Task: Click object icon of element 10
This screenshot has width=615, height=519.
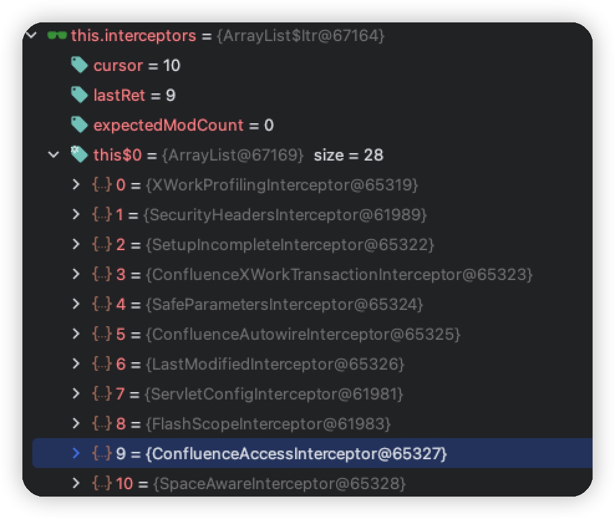Action: tap(102, 483)
